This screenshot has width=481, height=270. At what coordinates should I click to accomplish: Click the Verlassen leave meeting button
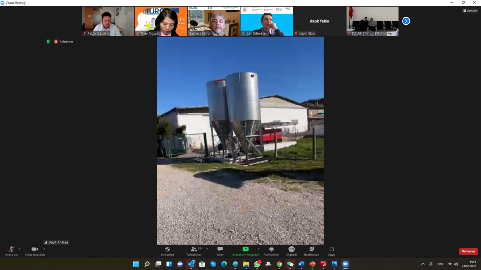(x=468, y=251)
